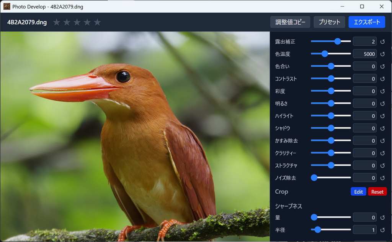Reset the 色温度 color temperature value

(382, 54)
